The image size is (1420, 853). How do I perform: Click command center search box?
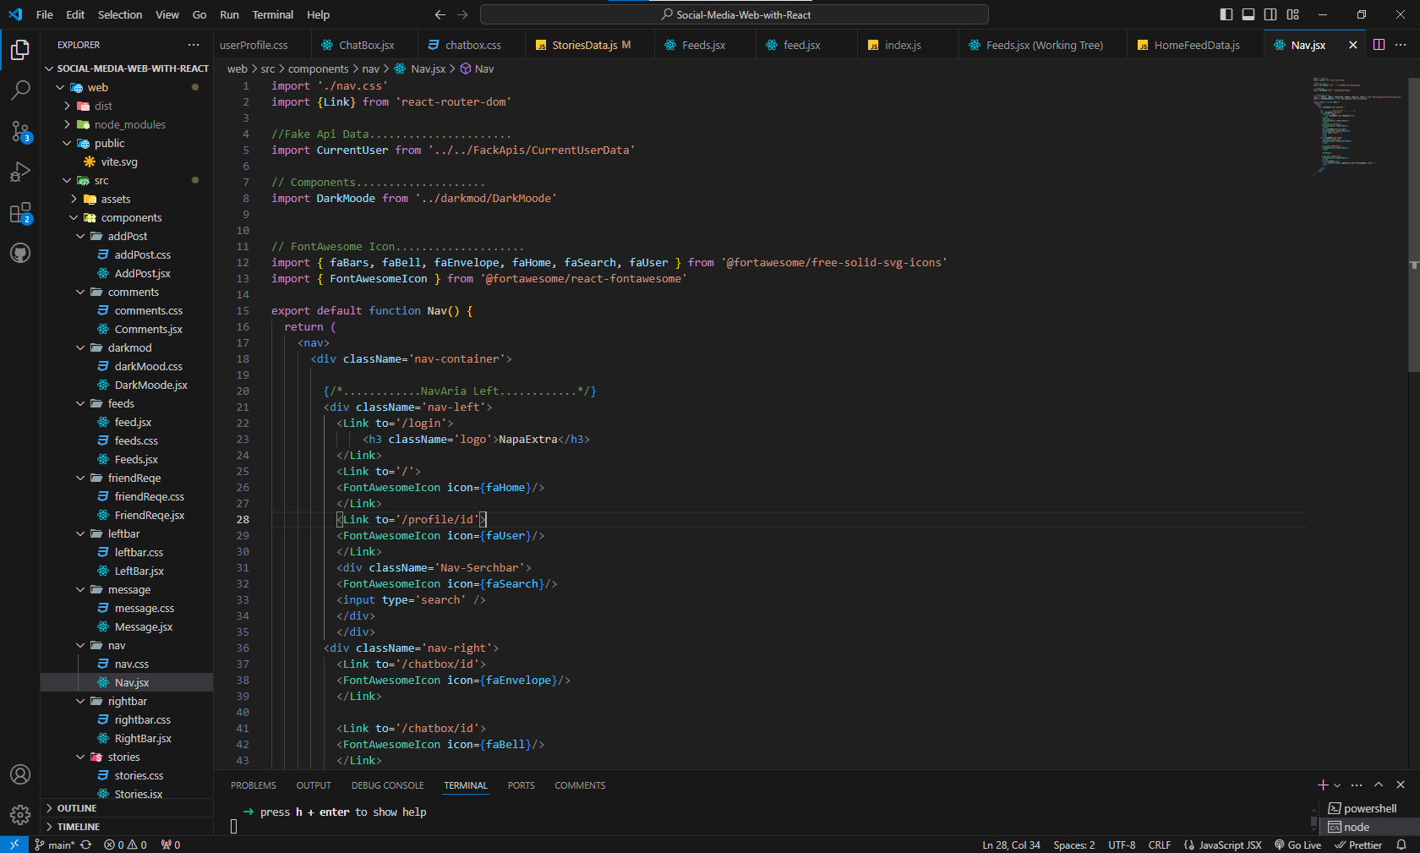tap(734, 14)
